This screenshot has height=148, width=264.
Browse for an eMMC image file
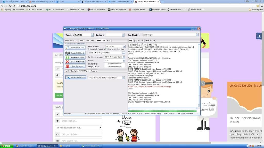[x=123, y=53]
